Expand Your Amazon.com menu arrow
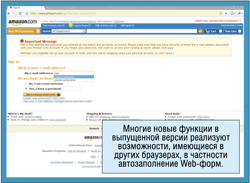The height and width of the screenshot is (183, 250). tap(63, 25)
